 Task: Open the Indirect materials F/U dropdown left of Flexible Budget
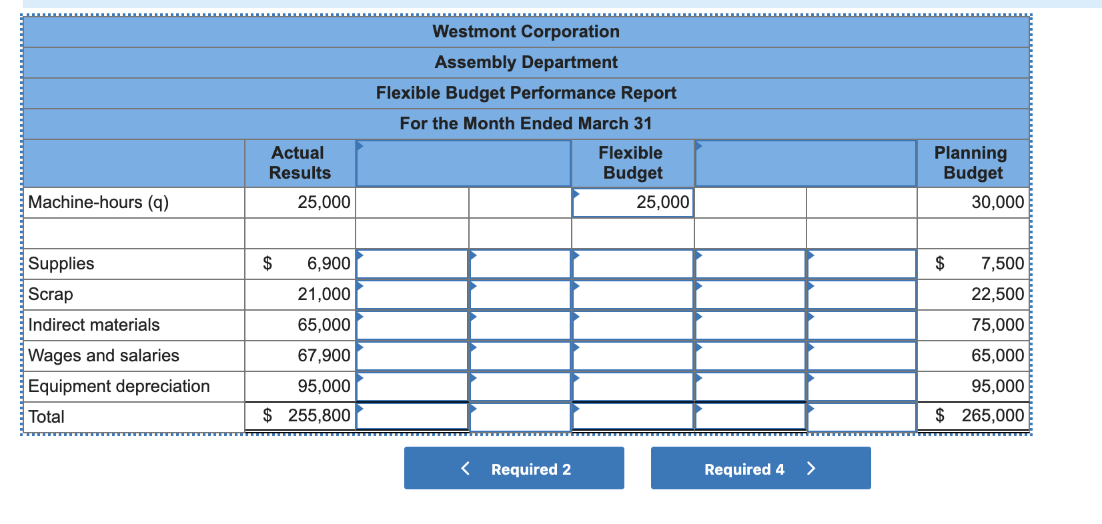(x=520, y=325)
